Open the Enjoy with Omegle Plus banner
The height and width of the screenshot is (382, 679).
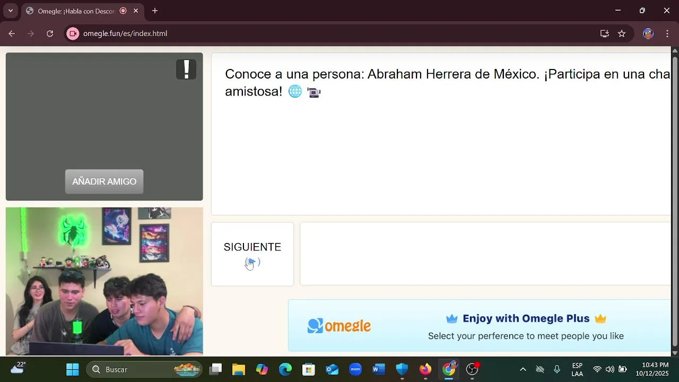[480, 325]
